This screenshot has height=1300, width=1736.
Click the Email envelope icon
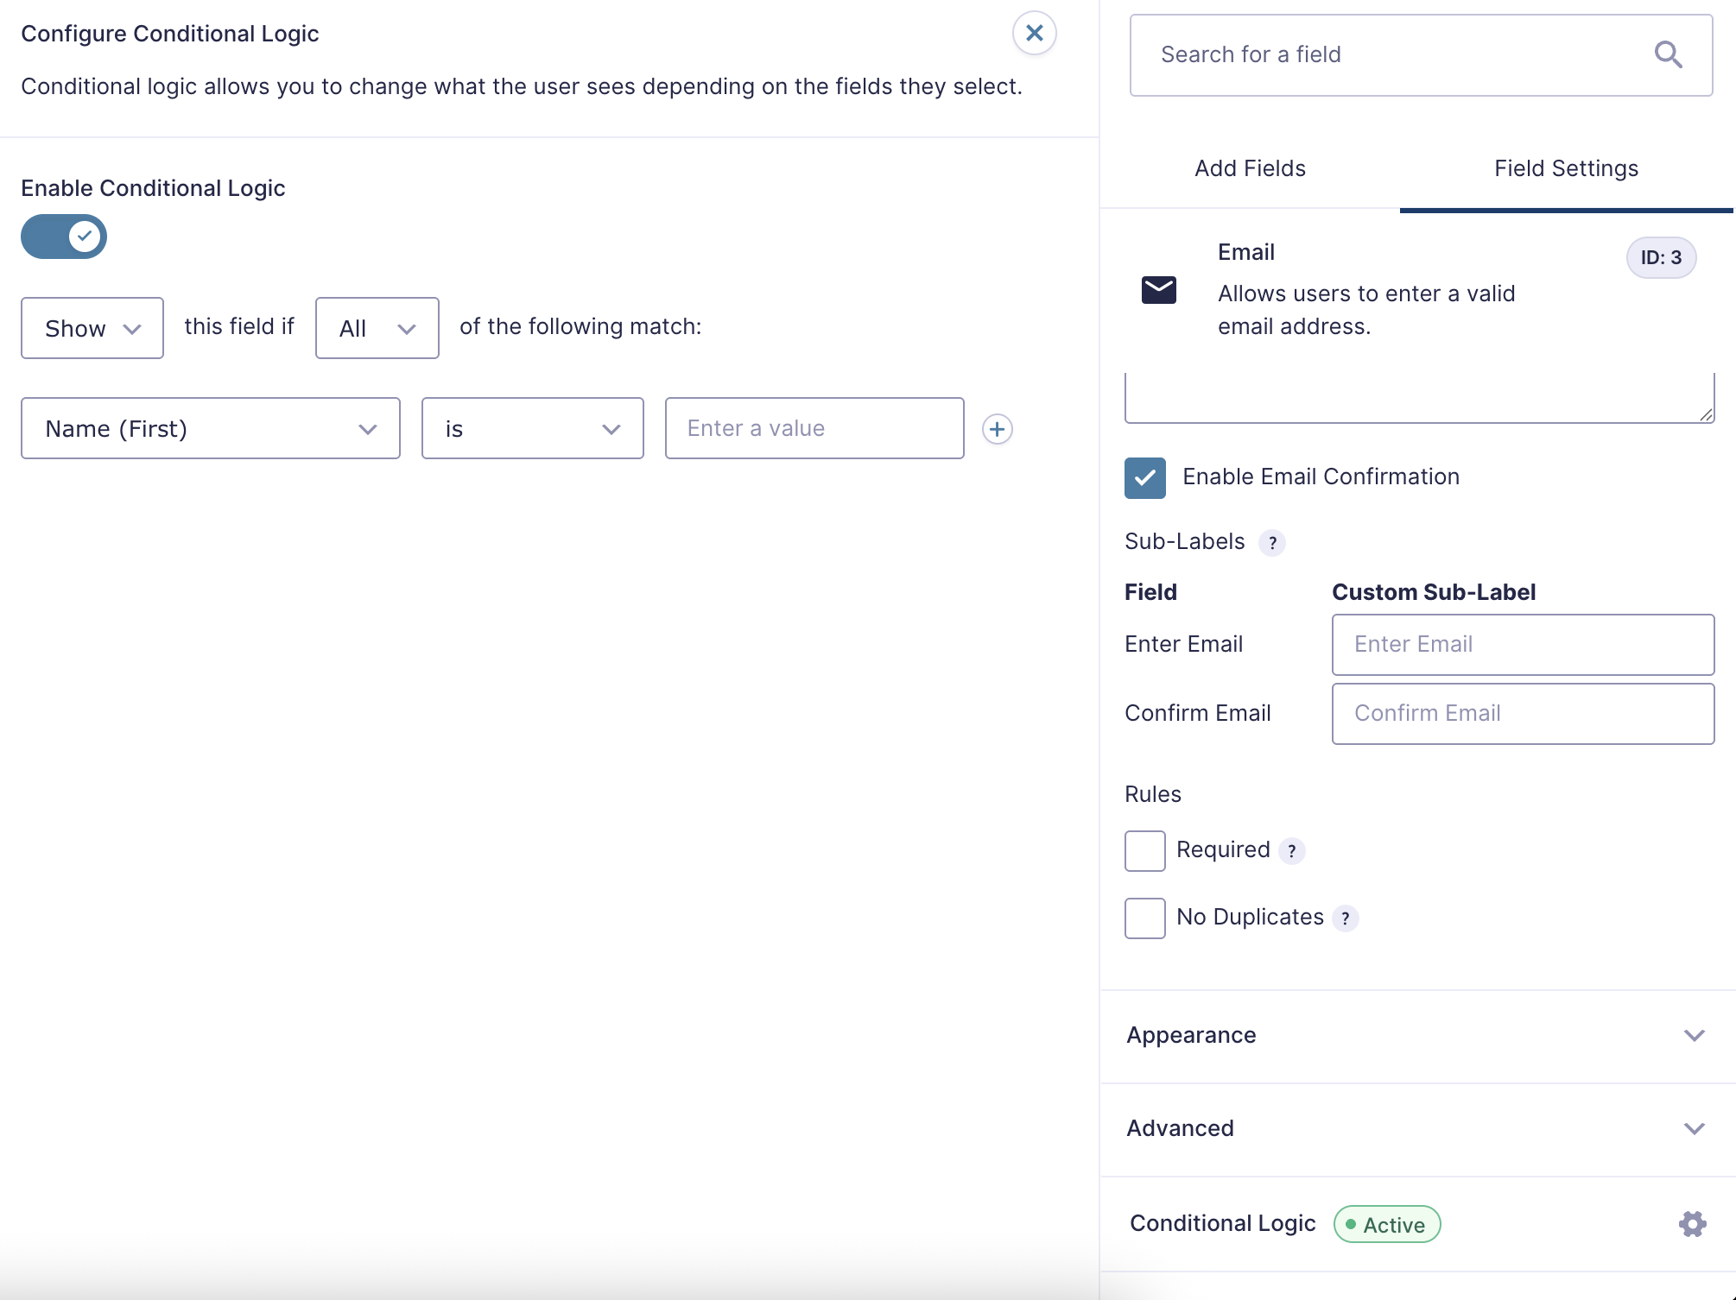[x=1158, y=290]
